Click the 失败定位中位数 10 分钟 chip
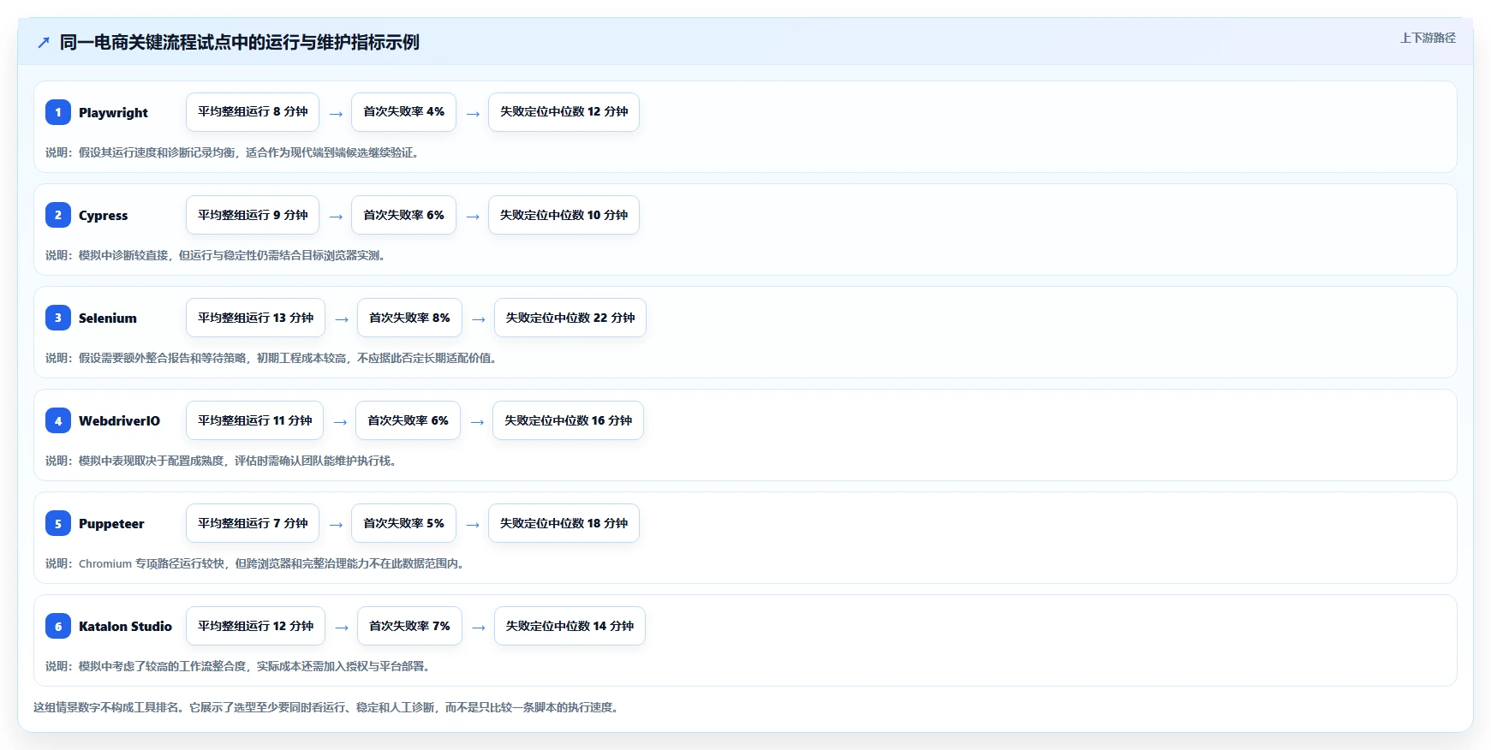Image resolution: width=1491 pixels, height=750 pixels. pos(564,215)
